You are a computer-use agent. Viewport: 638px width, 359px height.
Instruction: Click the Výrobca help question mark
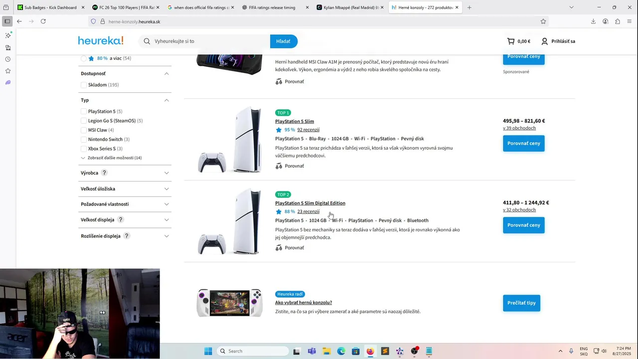(x=104, y=173)
